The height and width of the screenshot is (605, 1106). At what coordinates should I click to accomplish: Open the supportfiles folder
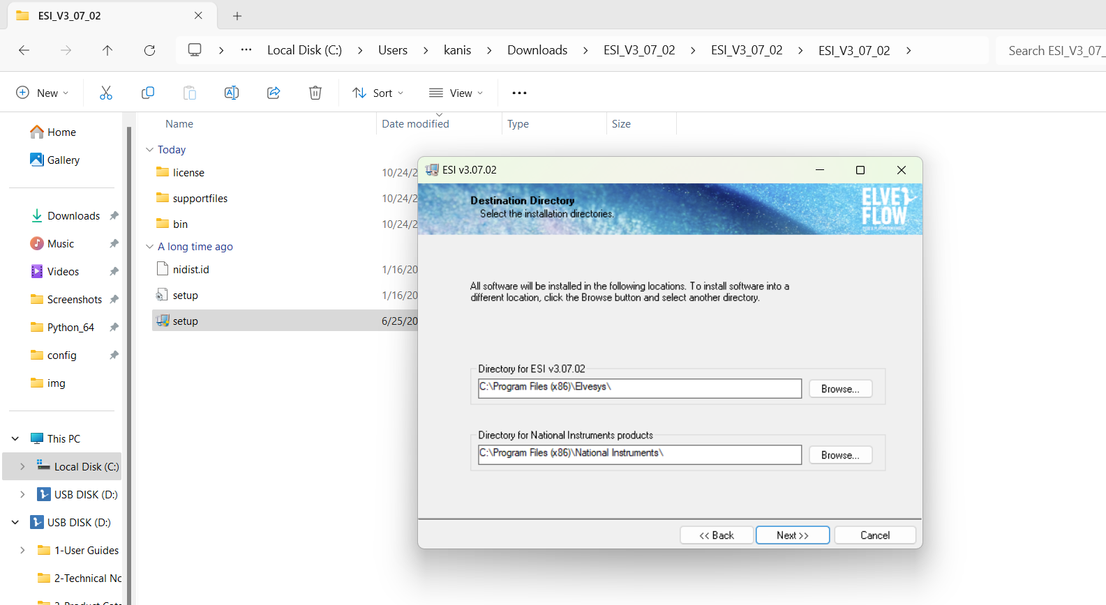[200, 199]
